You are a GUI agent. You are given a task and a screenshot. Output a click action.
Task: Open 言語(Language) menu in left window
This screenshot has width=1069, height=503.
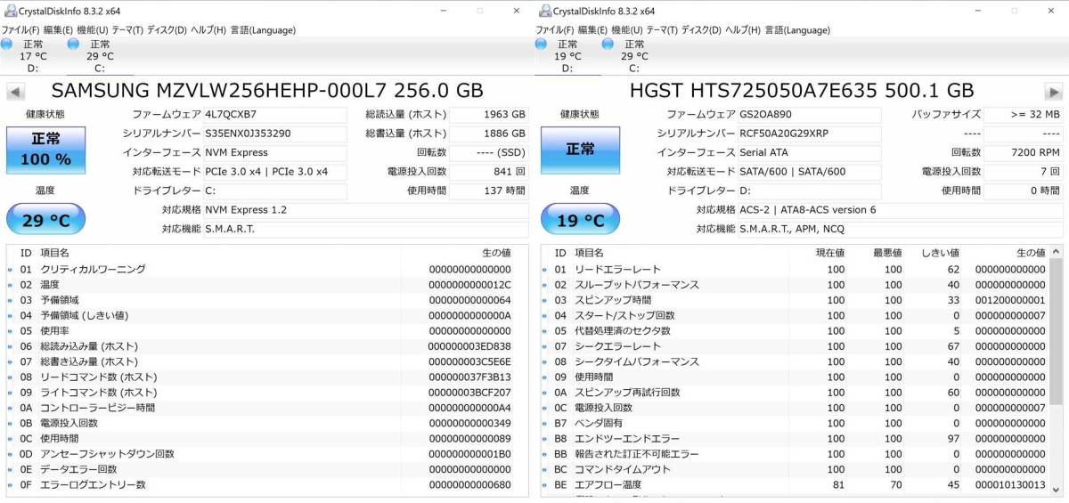pos(263,29)
